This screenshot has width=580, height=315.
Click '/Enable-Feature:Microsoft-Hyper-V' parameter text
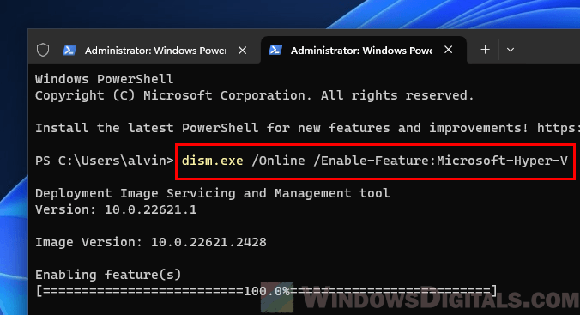pyautogui.click(x=440, y=161)
